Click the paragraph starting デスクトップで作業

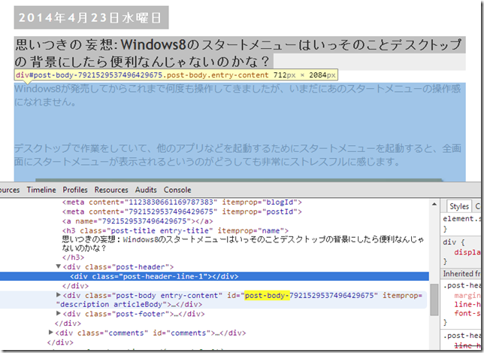[x=237, y=154]
